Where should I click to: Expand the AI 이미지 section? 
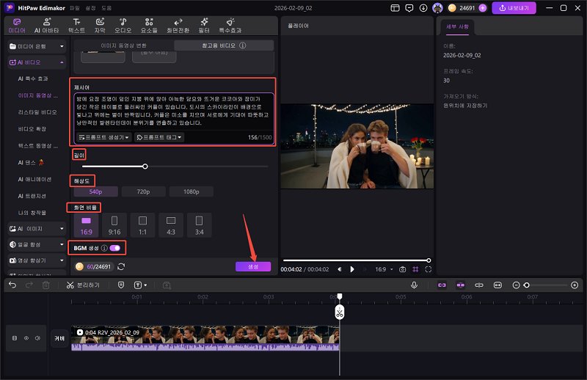click(x=37, y=228)
